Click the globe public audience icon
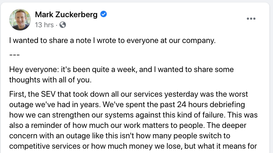The image size is (273, 153). [63, 25]
